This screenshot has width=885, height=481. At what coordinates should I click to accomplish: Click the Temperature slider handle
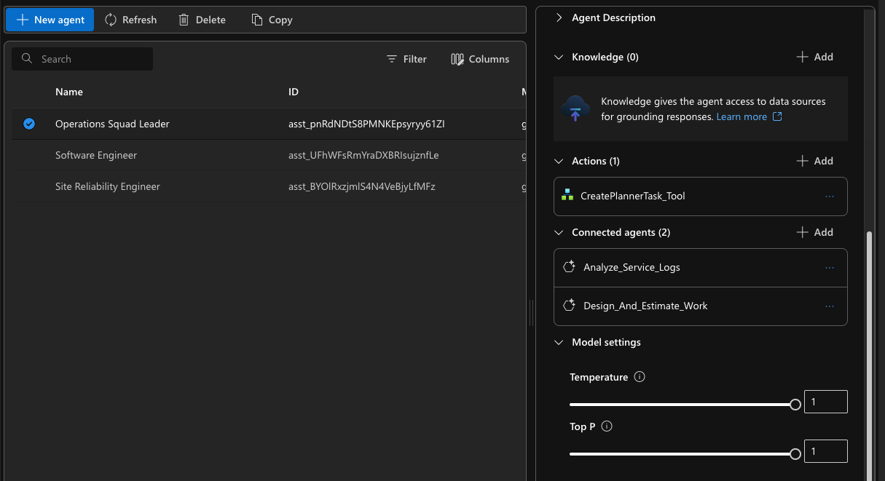795,405
